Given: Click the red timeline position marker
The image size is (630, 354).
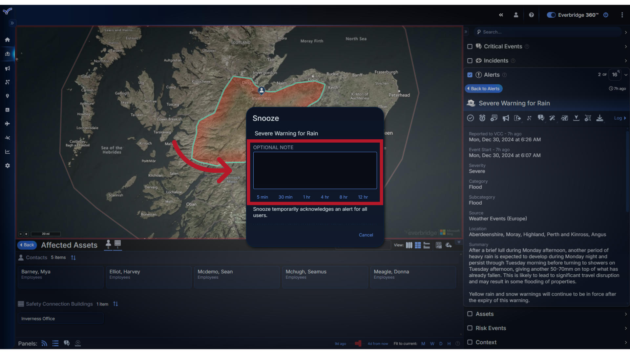Looking at the screenshot, I should (x=358, y=343).
